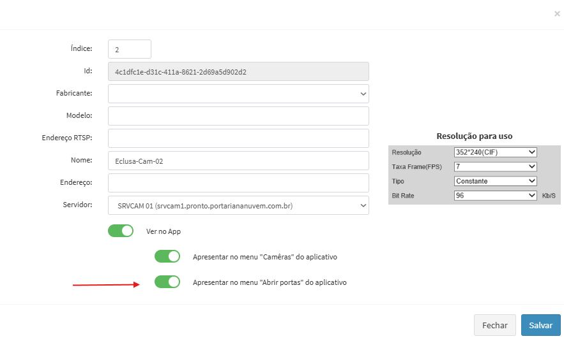Edit the Nome field with Eclusa-Cam-02
Image resolution: width=564 pixels, height=341 pixels.
pyautogui.click(x=238, y=161)
